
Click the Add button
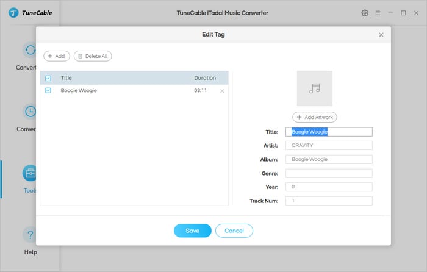57,56
